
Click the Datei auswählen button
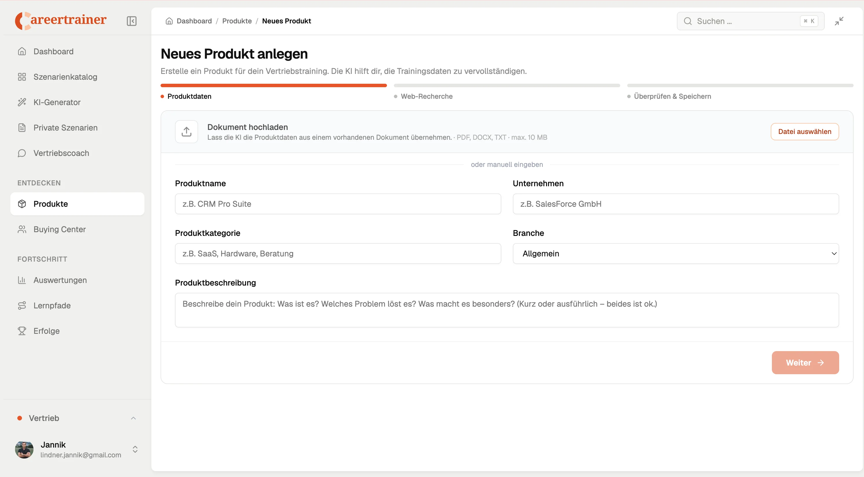click(x=805, y=131)
